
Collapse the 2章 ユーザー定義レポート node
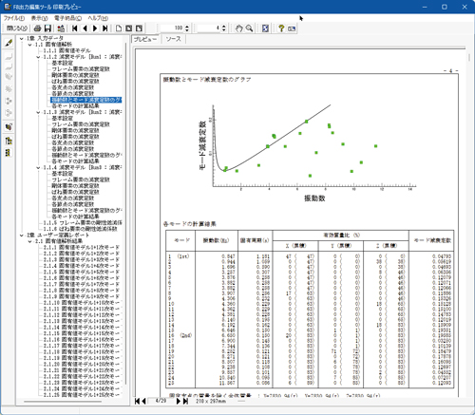(x=22, y=236)
